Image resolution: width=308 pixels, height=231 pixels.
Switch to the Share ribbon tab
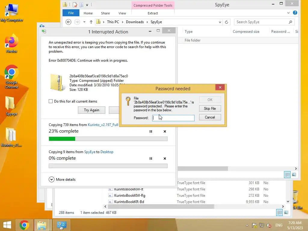coord(105,13)
